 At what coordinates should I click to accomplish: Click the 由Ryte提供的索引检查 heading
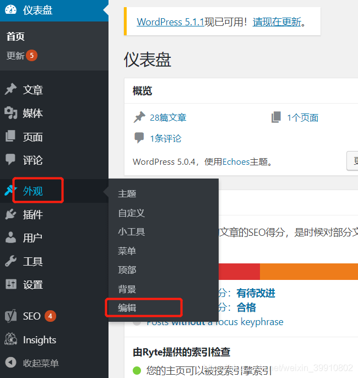(181, 352)
